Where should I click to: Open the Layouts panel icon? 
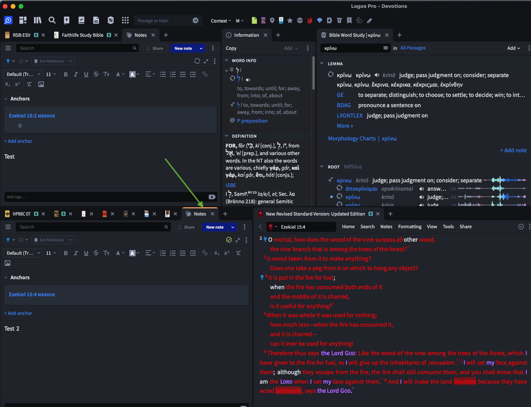(x=23, y=20)
